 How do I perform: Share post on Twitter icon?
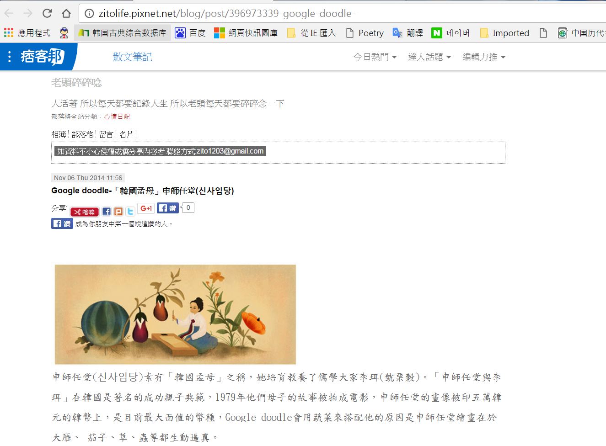130,212
